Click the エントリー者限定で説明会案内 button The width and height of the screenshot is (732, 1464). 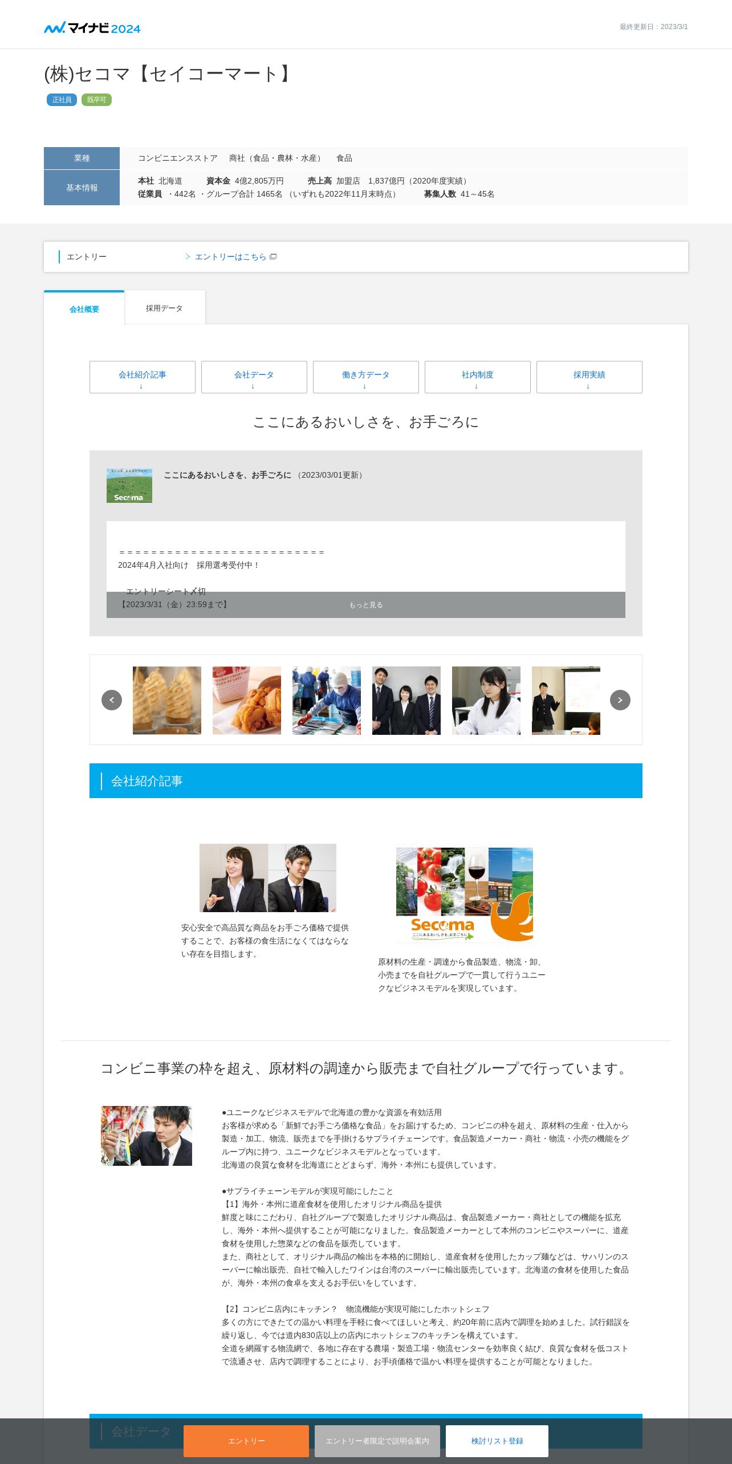pyautogui.click(x=377, y=1441)
